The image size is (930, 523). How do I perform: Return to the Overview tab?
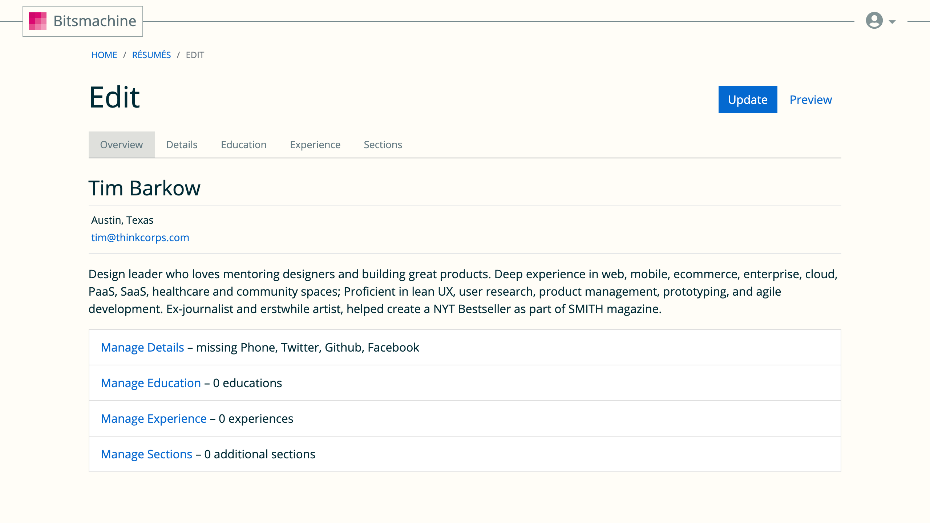pyautogui.click(x=121, y=144)
